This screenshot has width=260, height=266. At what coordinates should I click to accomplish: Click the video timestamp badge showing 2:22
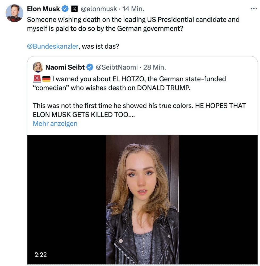pos(41,255)
